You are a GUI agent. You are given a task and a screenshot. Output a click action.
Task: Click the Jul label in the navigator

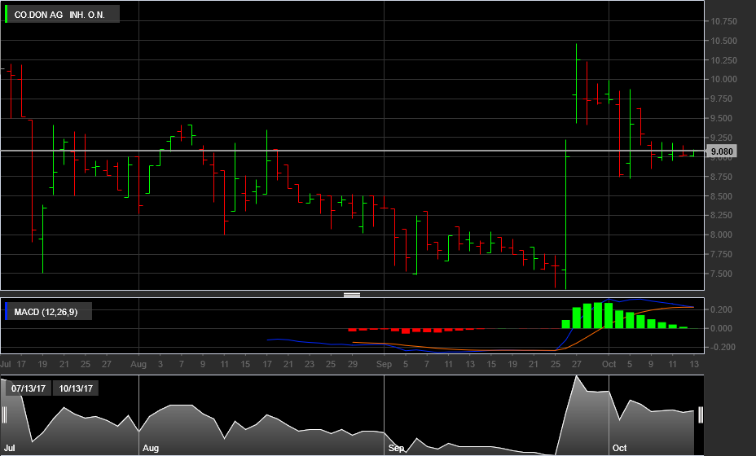[9, 449]
